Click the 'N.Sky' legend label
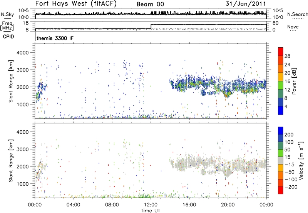 [7, 14]
